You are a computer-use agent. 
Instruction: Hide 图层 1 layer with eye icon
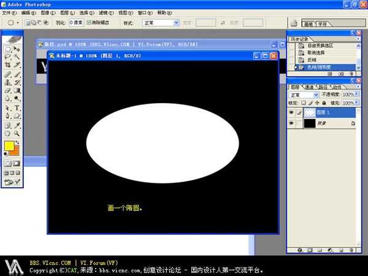coord(292,113)
